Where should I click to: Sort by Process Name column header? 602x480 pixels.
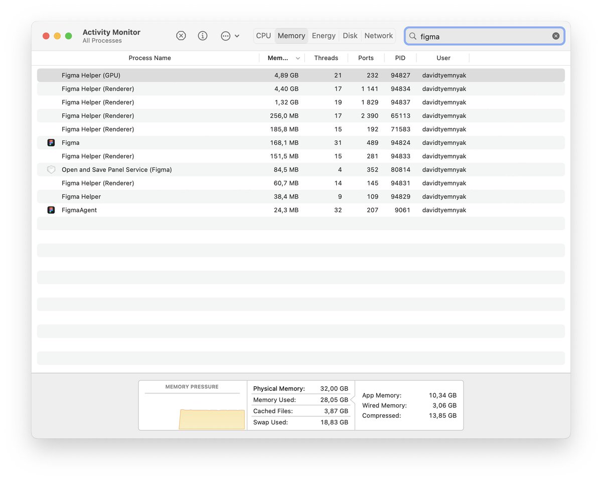point(149,58)
